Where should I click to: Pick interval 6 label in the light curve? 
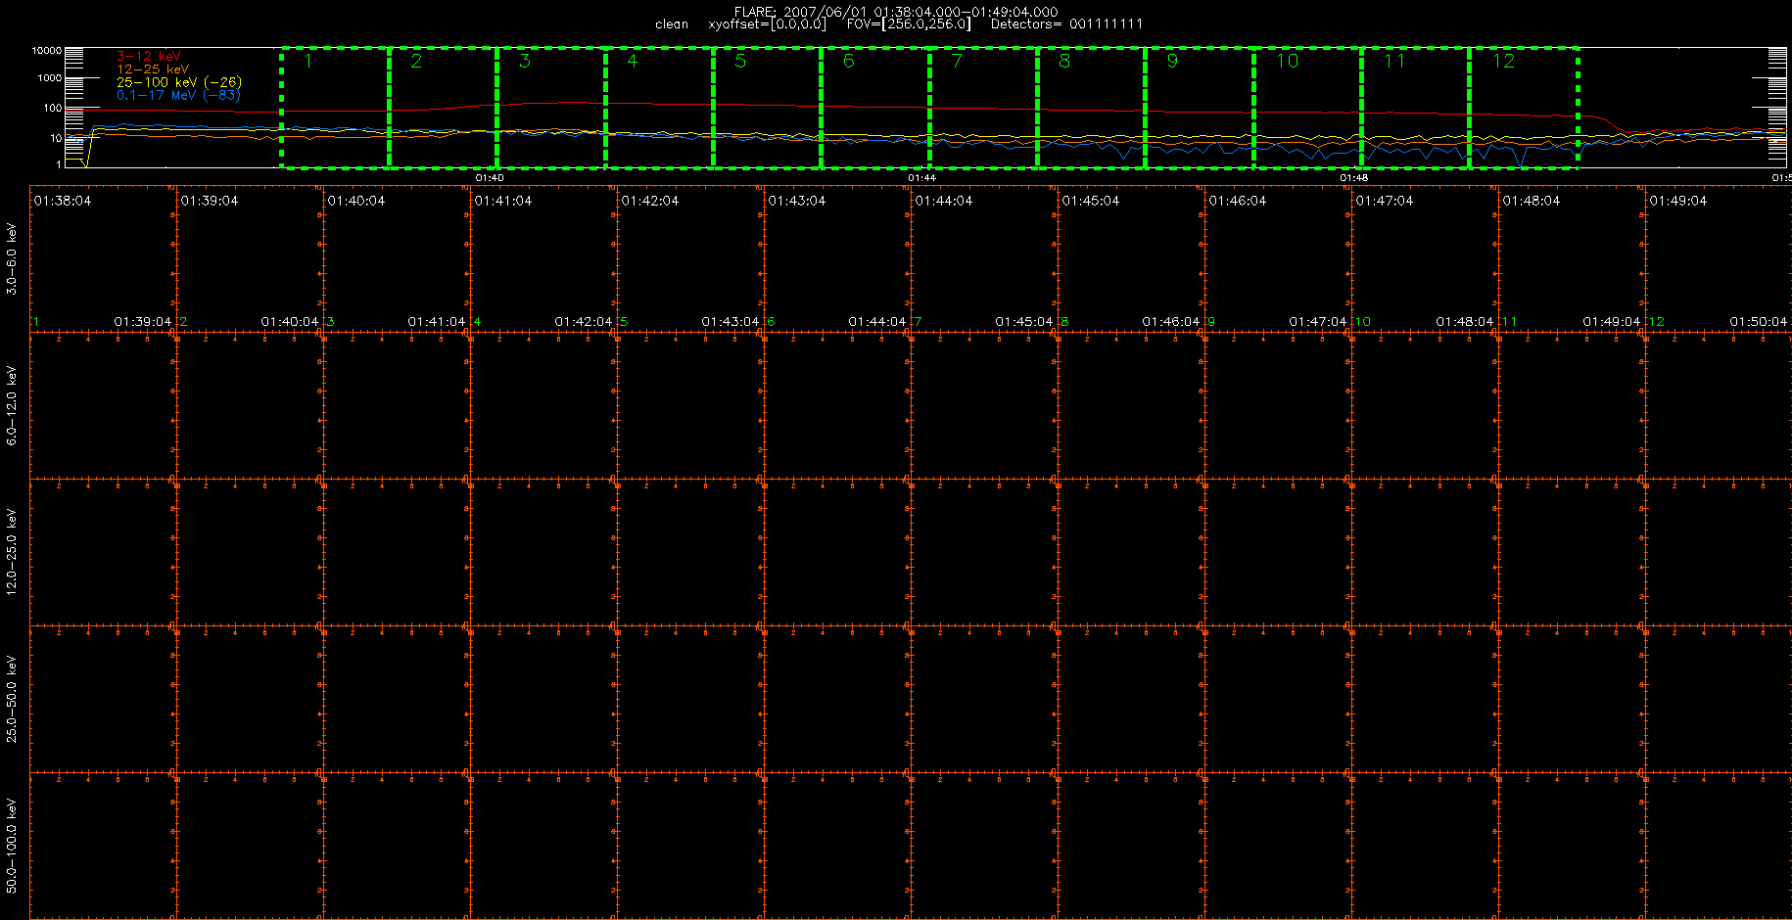[848, 61]
